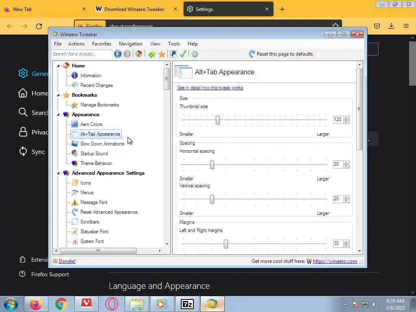Open the File menu

[x=58, y=44]
